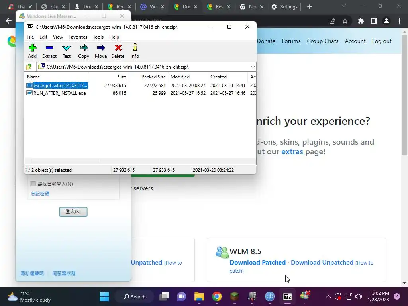Show hidden system tray icons

pyautogui.click(x=328, y=296)
